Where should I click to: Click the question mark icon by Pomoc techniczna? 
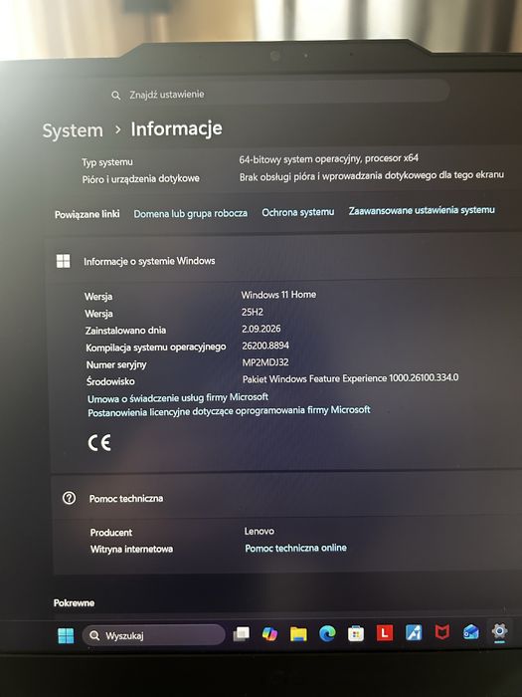pos(70,498)
